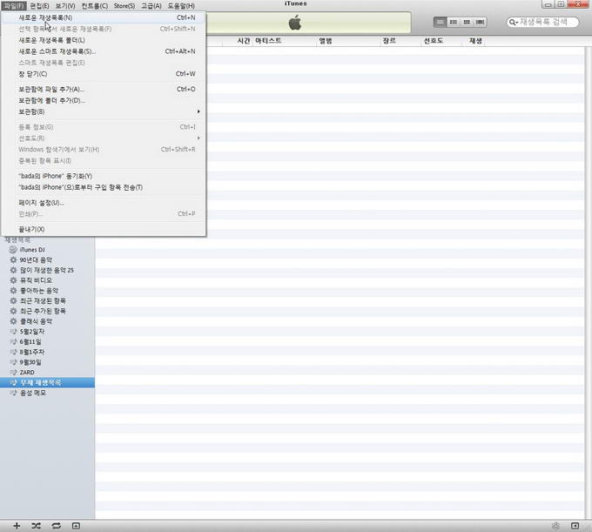The width and height of the screenshot is (592, 532).
Task: Click gear icon beside 90년대 음악
Action: (x=13, y=259)
